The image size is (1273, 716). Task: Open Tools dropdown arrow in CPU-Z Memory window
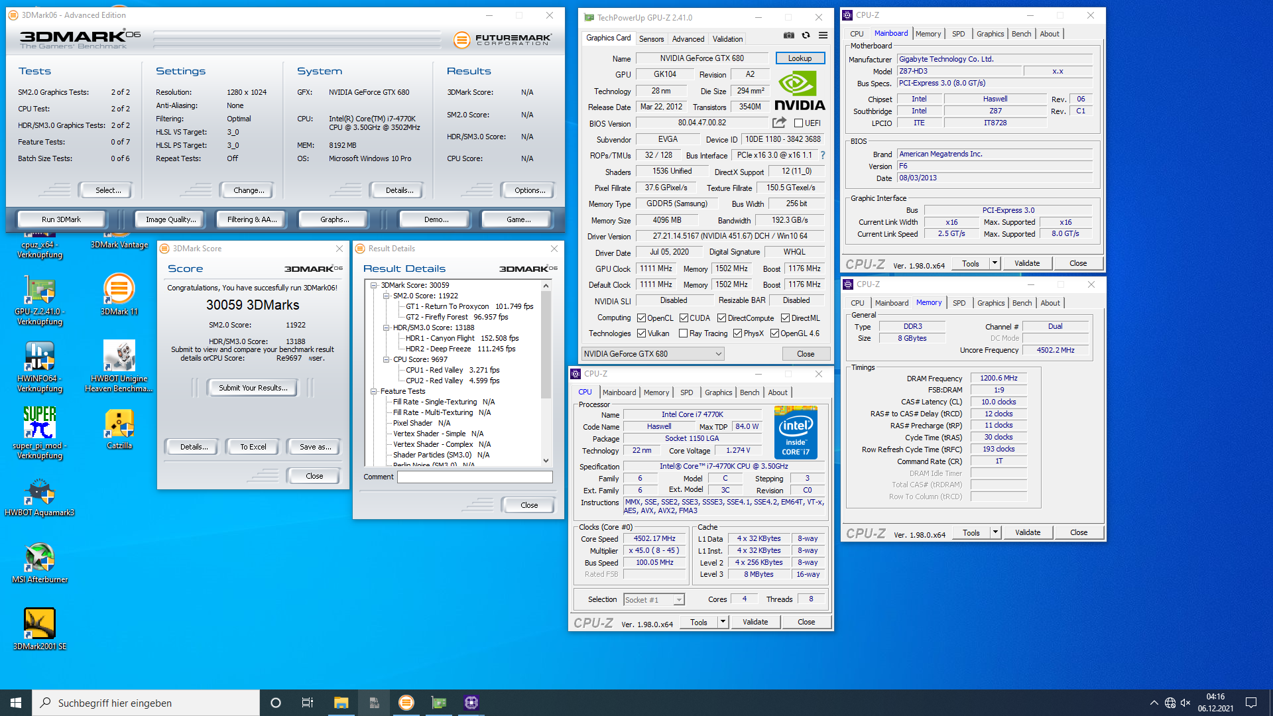coord(995,532)
